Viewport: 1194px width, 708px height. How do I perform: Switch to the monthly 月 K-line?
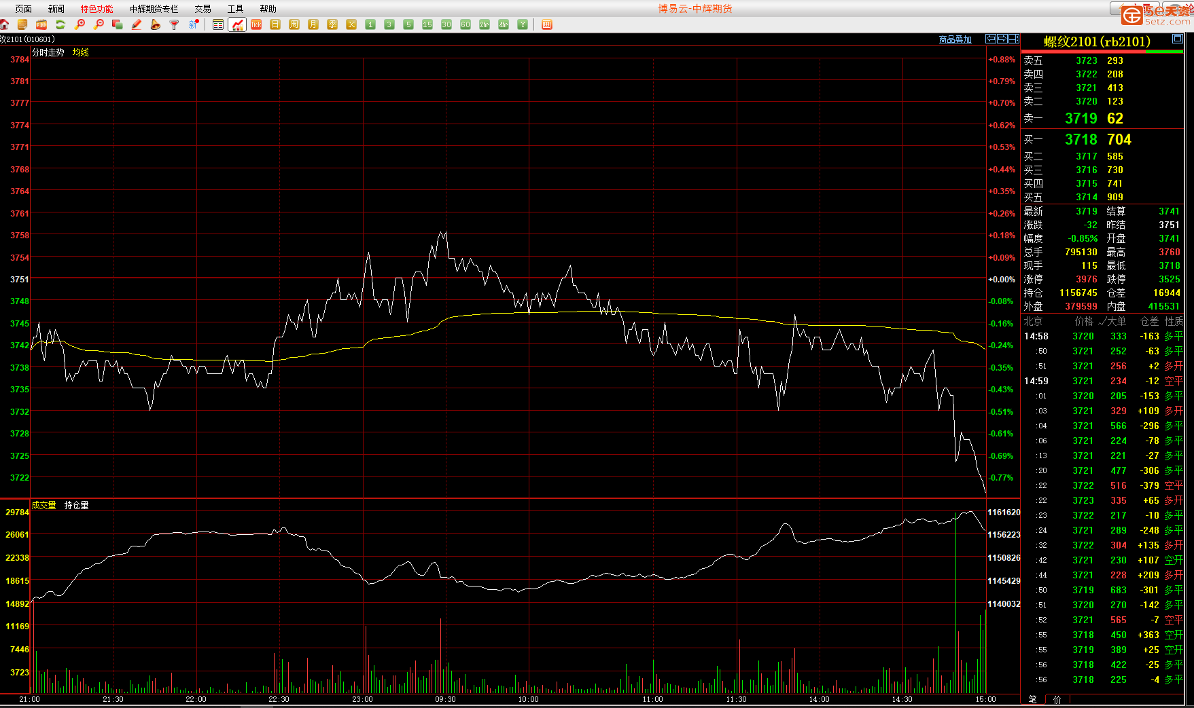tap(313, 24)
